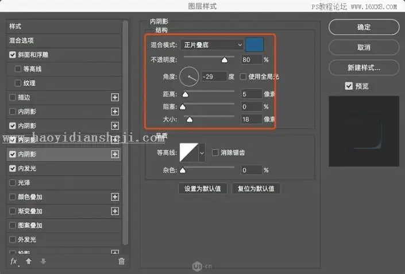Toggle the 内发光 checkbox
The image size is (405, 274).
(12, 169)
